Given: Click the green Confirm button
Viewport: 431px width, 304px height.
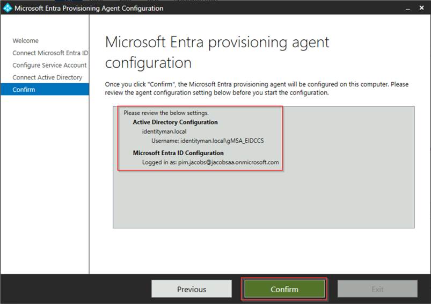Looking at the screenshot, I should click(x=284, y=289).
